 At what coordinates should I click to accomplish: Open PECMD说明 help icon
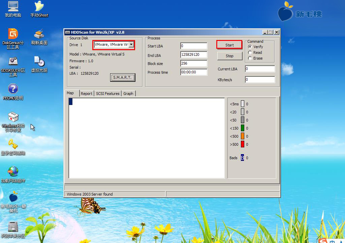tap(13, 92)
